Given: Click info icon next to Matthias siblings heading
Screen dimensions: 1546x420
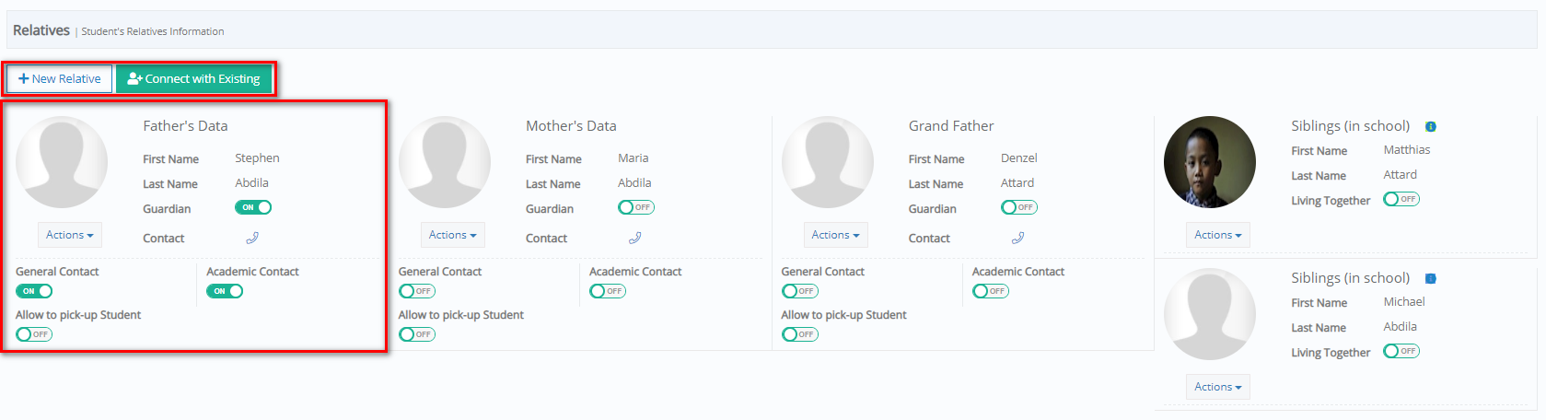Looking at the screenshot, I should [1431, 126].
